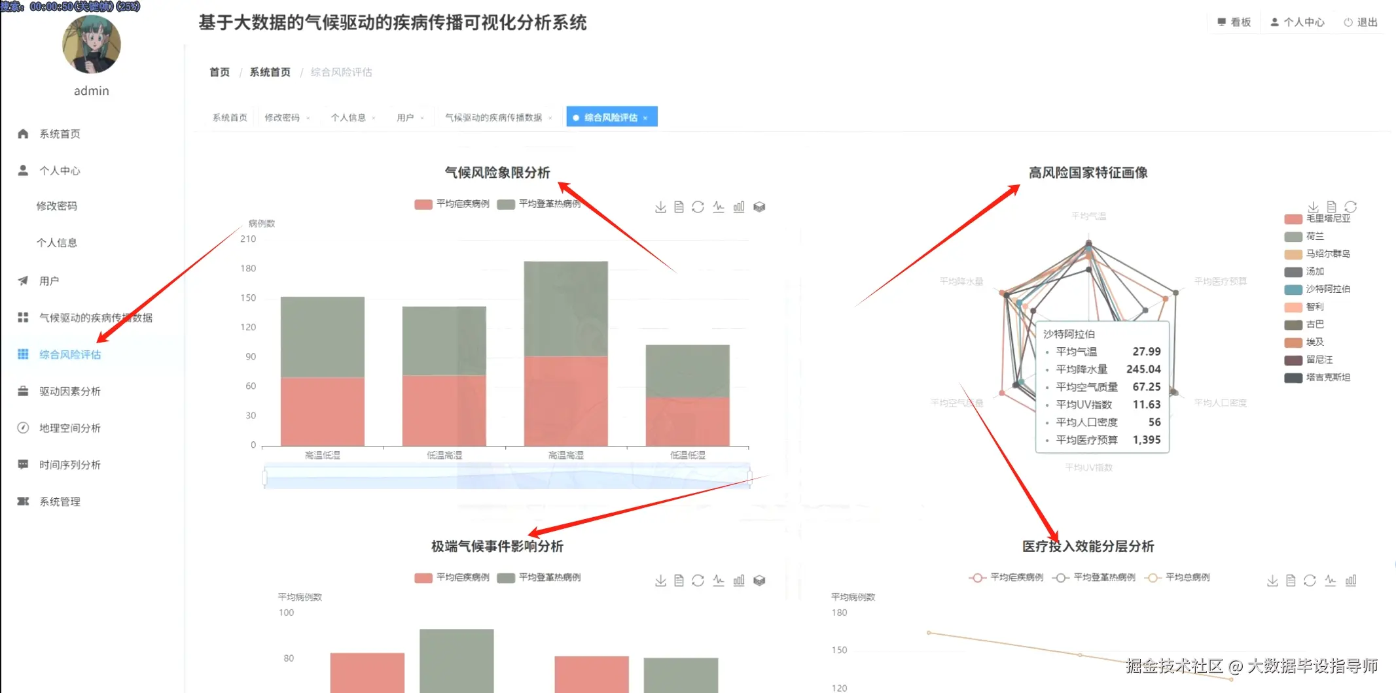Image resolution: width=1396 pixels, height=693 pixels.
Task: Click the admin avatar picture
Action: point(92,44)
